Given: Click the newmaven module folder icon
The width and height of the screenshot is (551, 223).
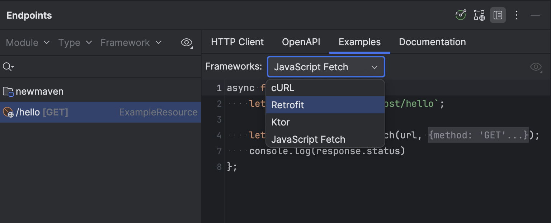Looking at the screenshot, I should coord(8,91).
